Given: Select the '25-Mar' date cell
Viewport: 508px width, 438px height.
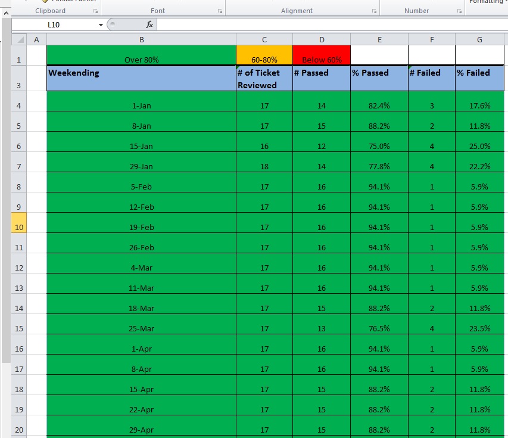Looking at the screenshot, I should coord(142,324).
